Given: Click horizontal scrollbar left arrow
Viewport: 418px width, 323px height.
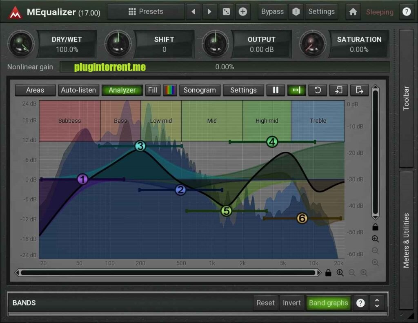Looking at the screenshot, I should [17, 273].
